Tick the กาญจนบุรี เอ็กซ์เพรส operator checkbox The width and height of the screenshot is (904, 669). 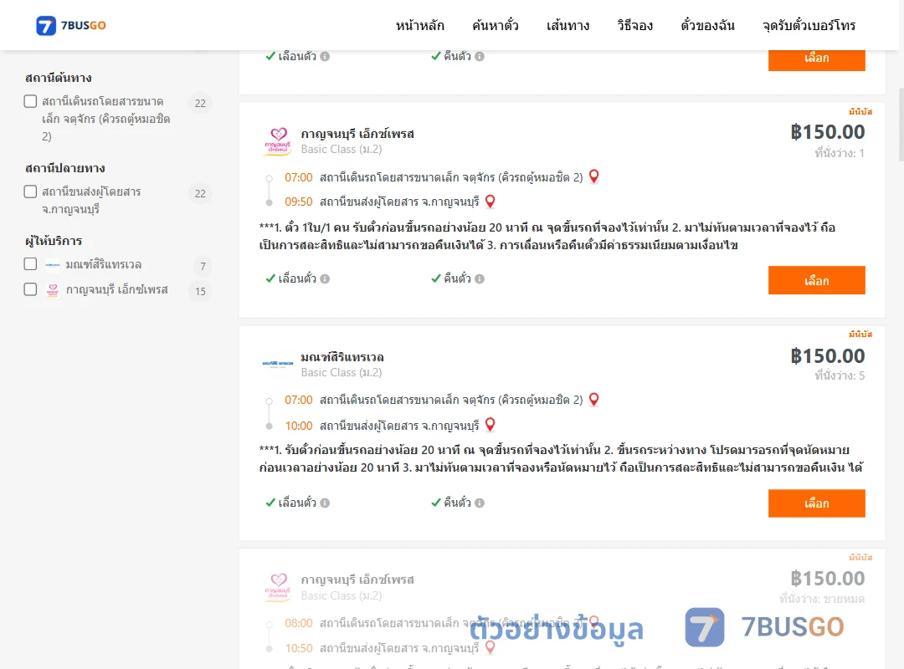tap(31, 289)
